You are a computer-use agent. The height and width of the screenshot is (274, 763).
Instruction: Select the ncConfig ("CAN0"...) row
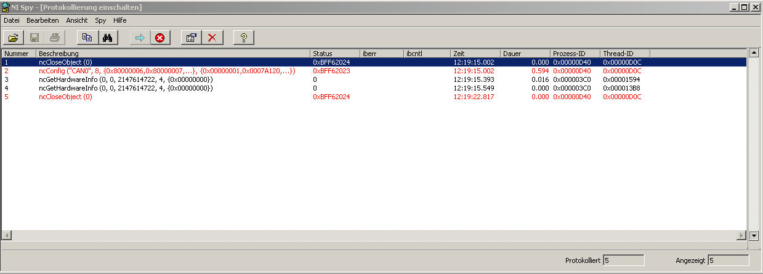point(374,71)
